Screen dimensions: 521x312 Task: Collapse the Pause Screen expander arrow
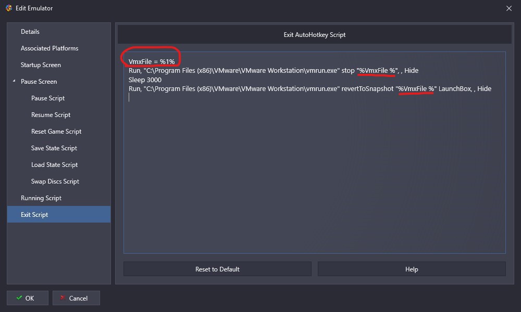pos(14,81)
